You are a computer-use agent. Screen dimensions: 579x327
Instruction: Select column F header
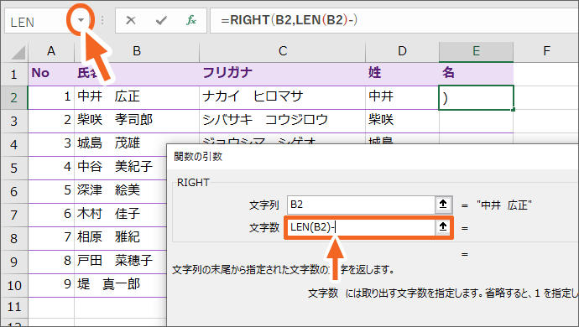[546, 51]
